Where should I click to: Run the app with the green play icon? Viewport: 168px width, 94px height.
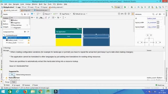[x=125, y=7]
